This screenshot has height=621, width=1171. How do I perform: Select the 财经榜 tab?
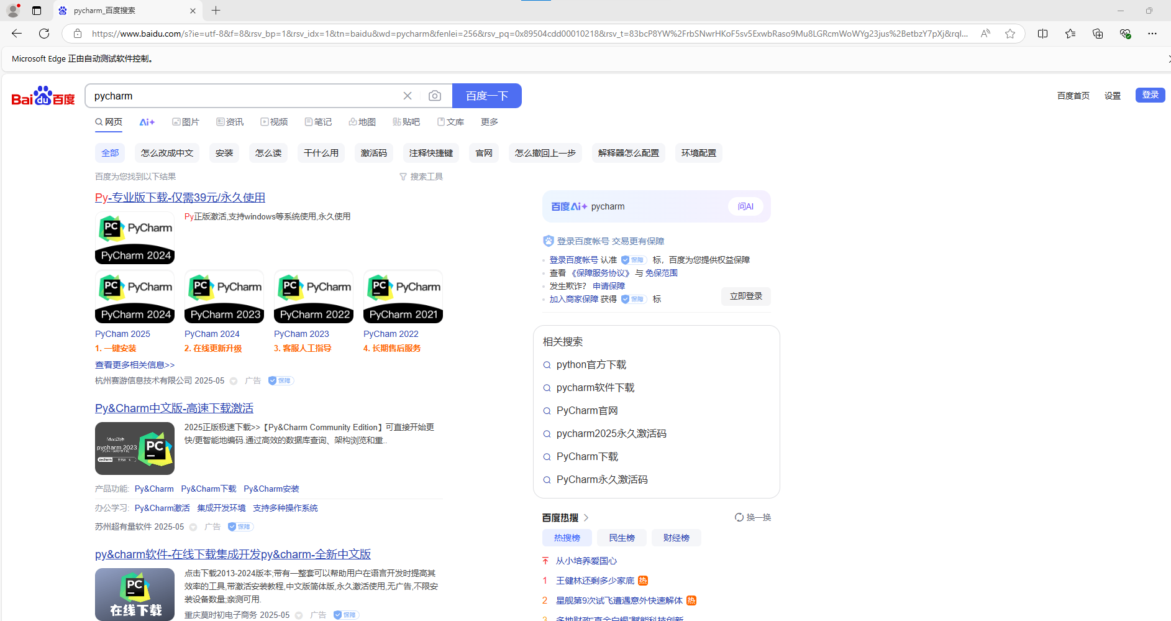tap(677, 538)
